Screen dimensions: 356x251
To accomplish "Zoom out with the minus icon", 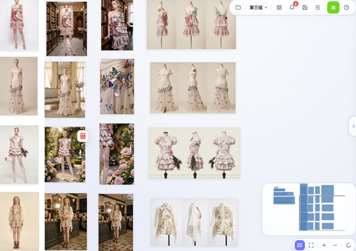I will [335, 245].
